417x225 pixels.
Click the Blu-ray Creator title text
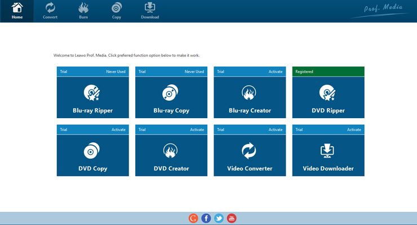250,110
